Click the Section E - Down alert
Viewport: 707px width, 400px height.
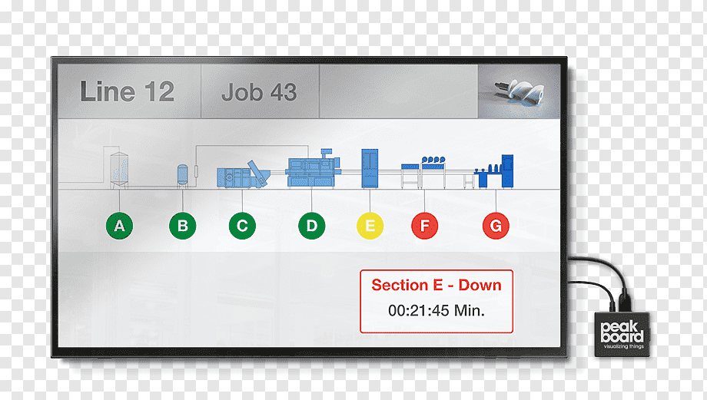tap(436, 285)
